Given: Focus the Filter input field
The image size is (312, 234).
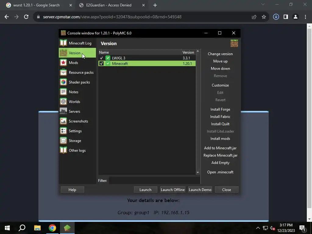Looking at the screenshot, I should coord(154,180).
